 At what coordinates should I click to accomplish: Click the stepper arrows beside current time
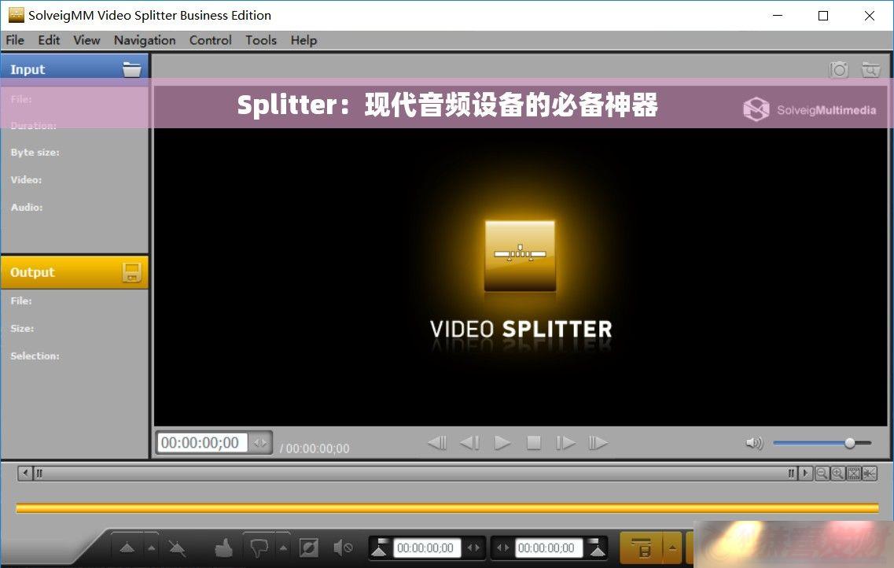260,443
